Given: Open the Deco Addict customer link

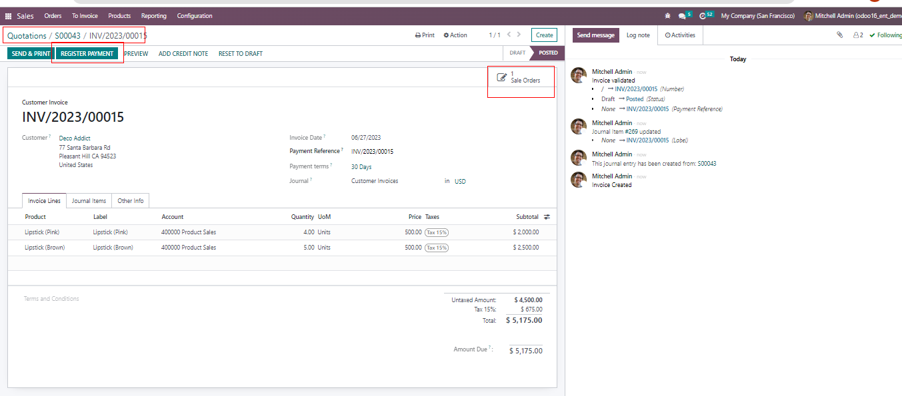Looking at the screenshot, I should click(75, 138).
